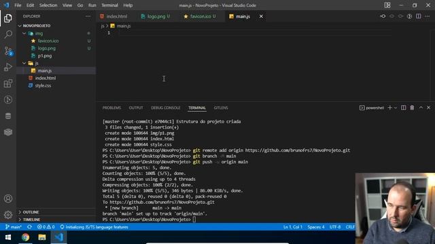
Task: Open the Terminal menu
Action: pyautogui.click(x=109, y=5)
